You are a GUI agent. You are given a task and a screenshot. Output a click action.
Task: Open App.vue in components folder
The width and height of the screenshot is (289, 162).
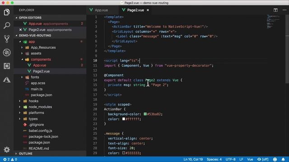coord(50,65)
